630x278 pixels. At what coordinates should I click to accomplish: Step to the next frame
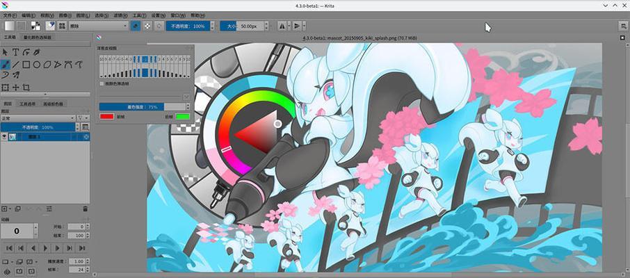[x=58, y=248]
